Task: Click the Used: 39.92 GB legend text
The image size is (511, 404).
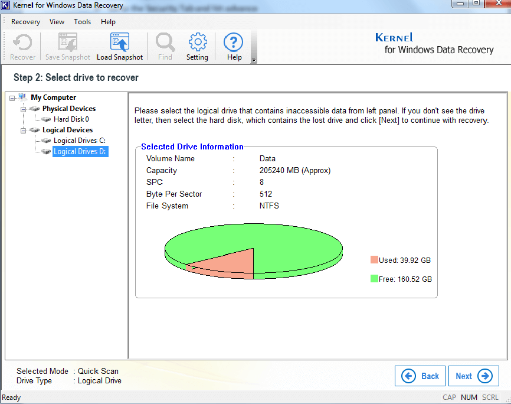Action: (x=405, y=260)
